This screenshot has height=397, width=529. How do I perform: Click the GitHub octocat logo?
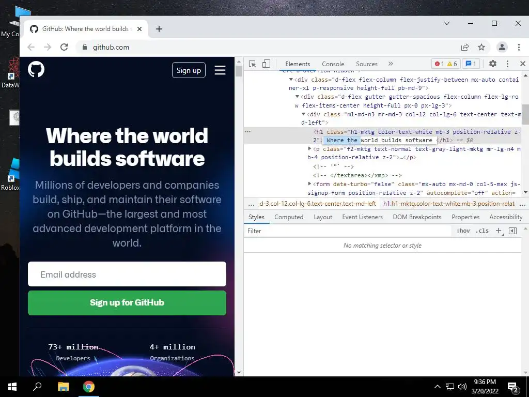[36, 69]
